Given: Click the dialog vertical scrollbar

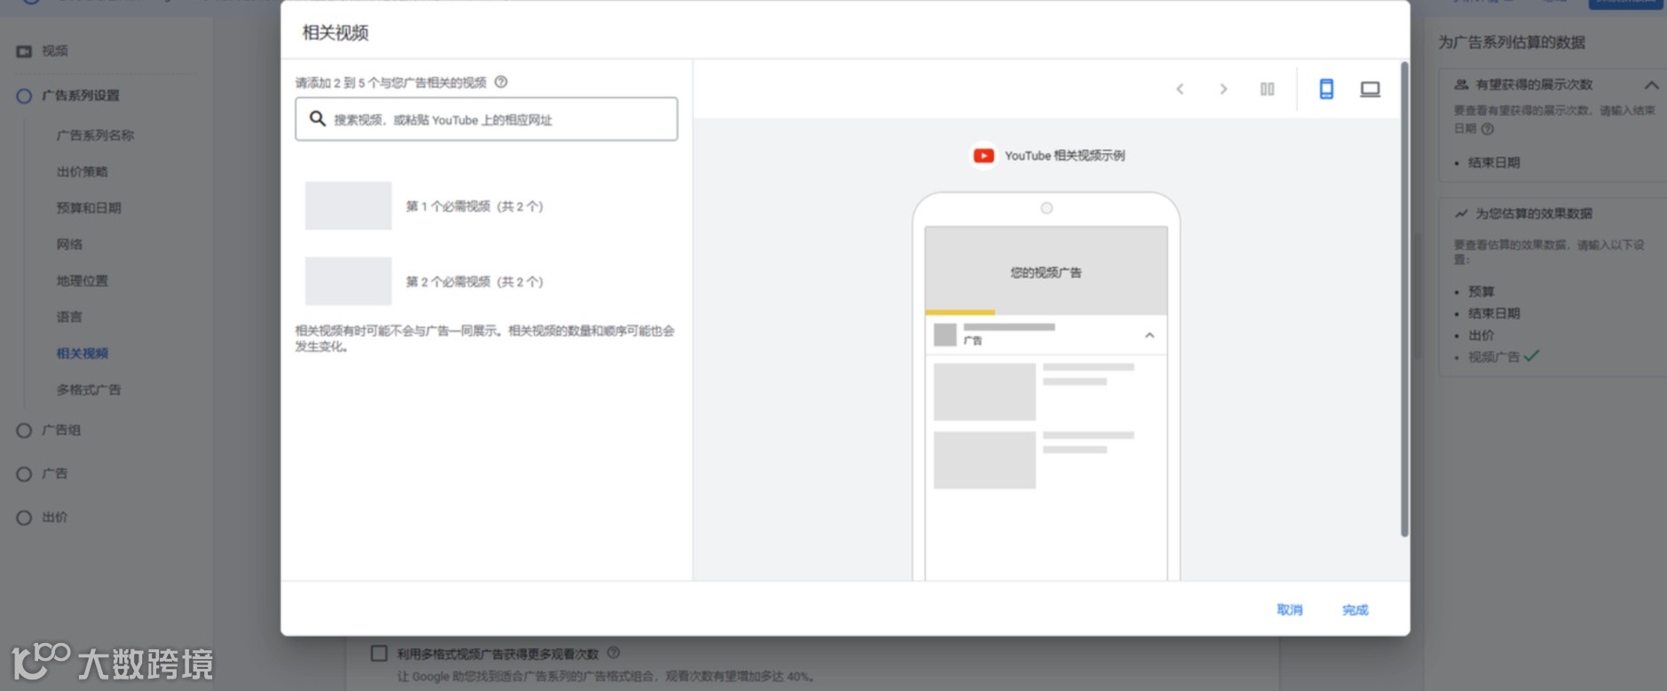Looking at the screenshot, I should coord(1404,299).
